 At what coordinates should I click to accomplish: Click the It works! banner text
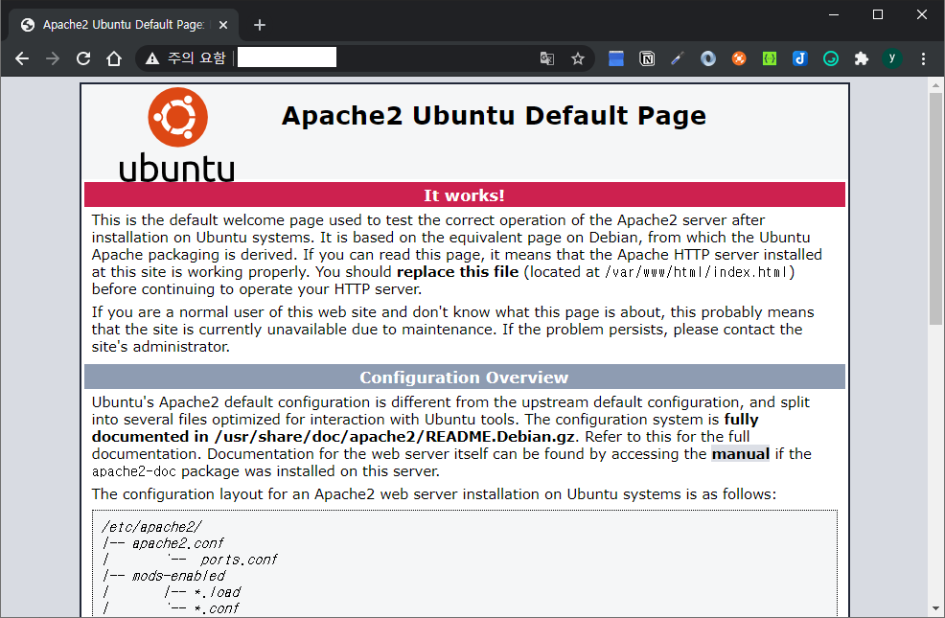point(464,195)
